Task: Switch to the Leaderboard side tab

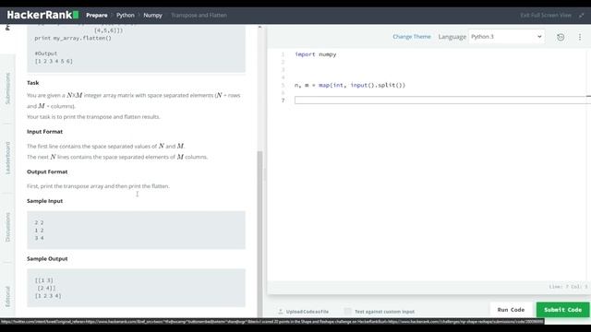Action: coord(8,158)
